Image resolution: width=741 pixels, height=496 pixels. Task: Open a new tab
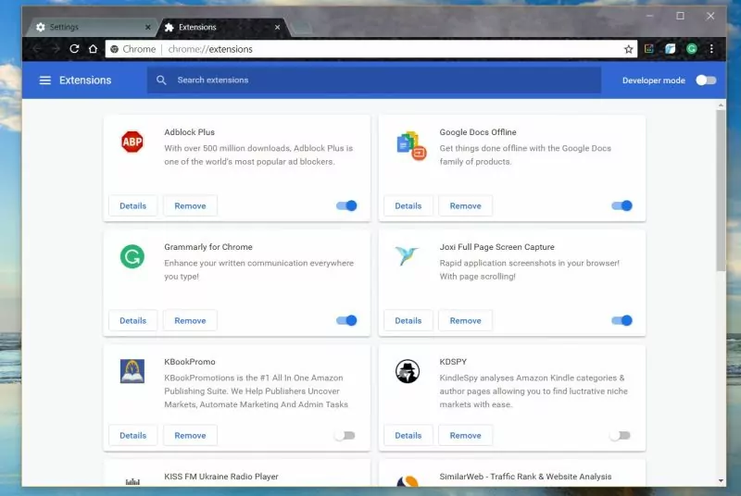(300, 28)
